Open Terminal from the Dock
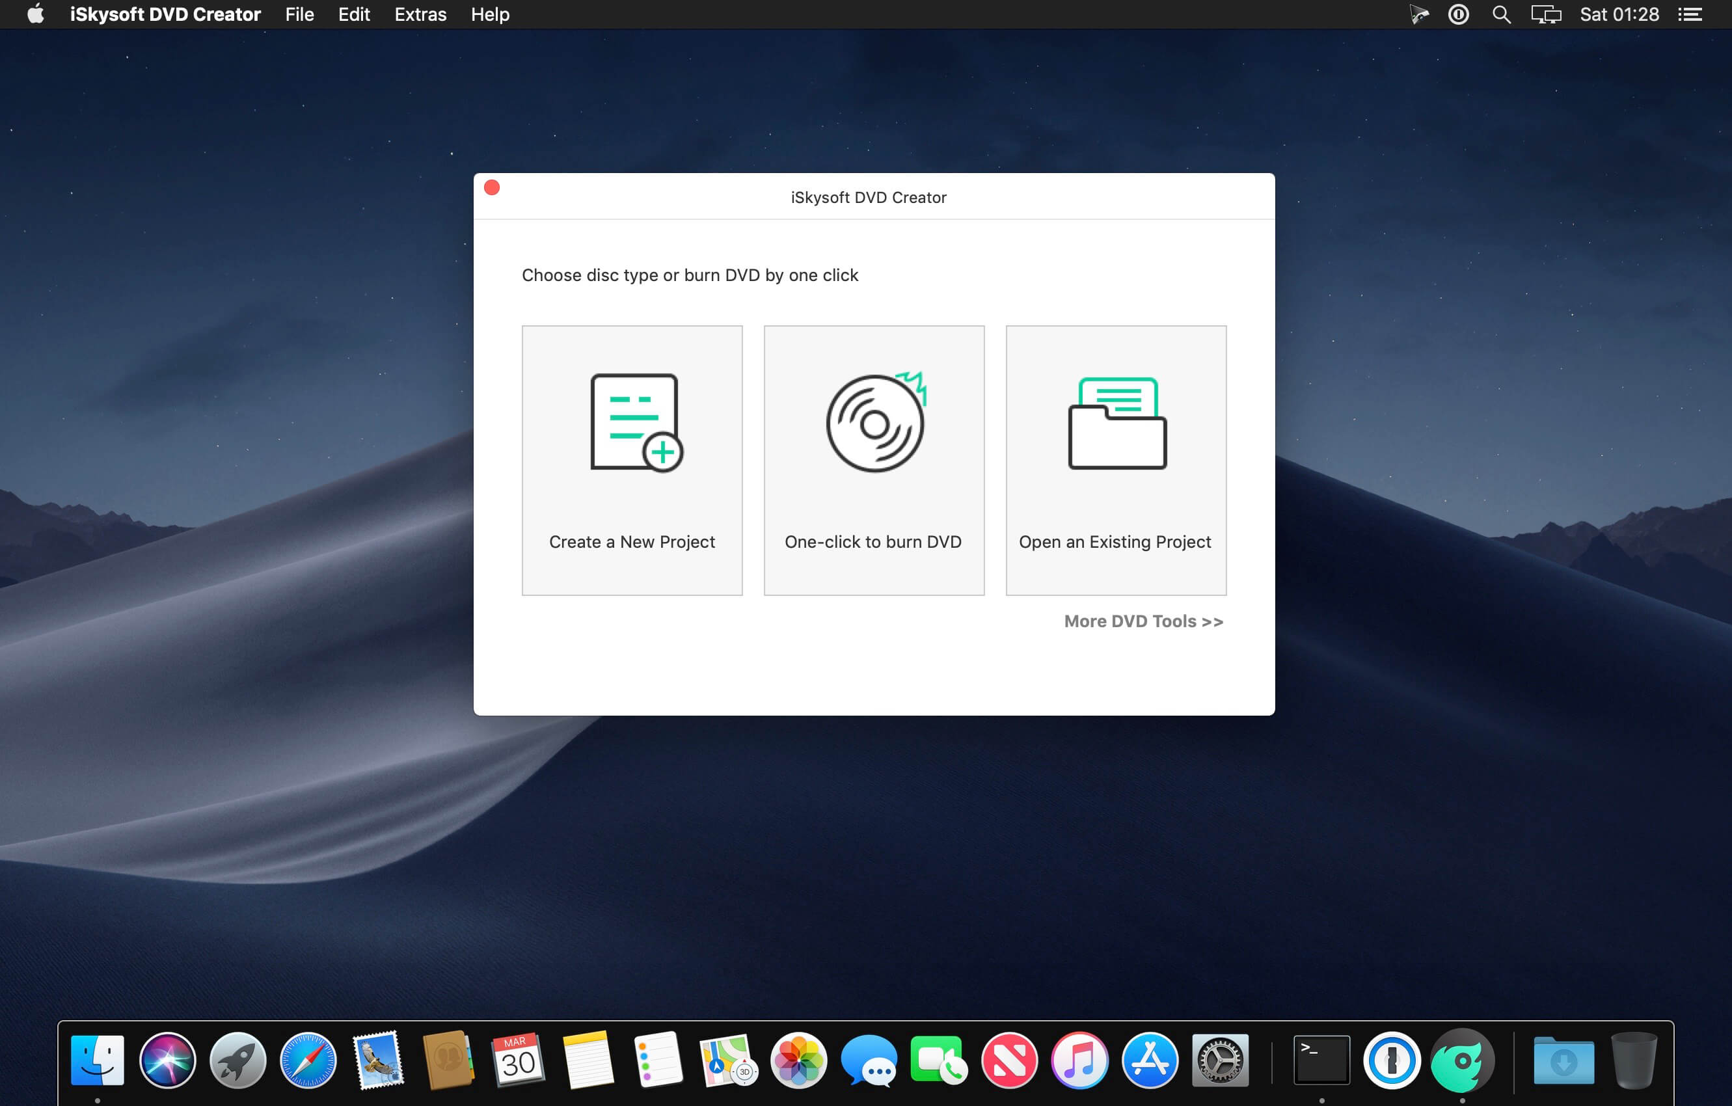Viewport: 1732px width, 1106px height. pyautogui.click(x=1321, y=1060)
